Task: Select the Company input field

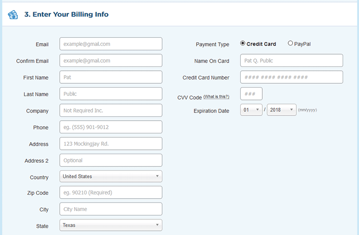Action: (111, 110)
